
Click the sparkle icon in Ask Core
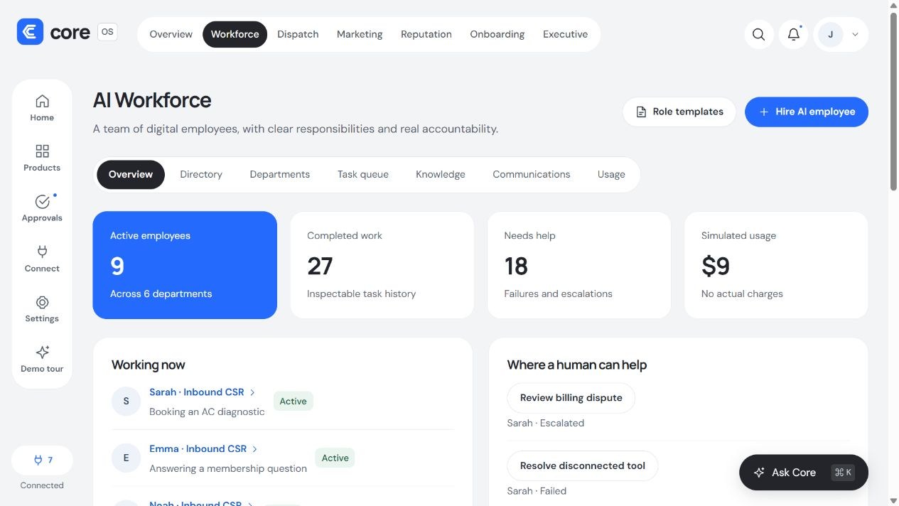tap(759, 473)
